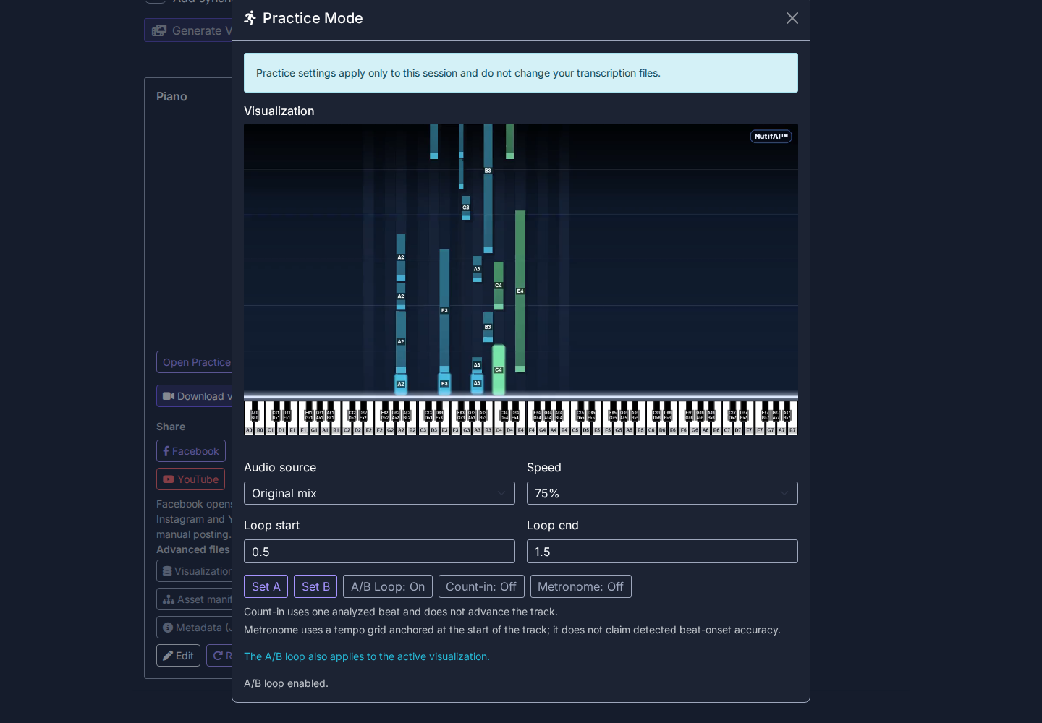The width and height of the screenshot is (1042, 723).
Task: Click the Metadata file button
Action: 194,628
